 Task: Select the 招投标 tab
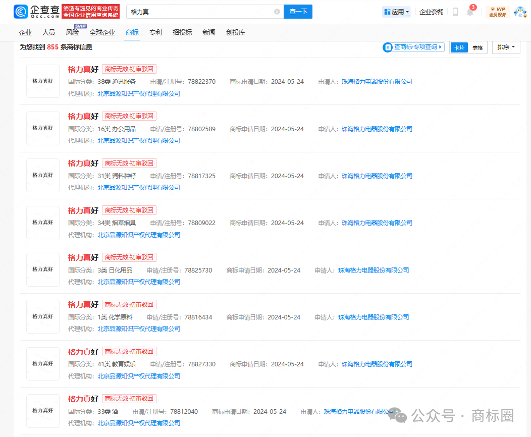182,32
